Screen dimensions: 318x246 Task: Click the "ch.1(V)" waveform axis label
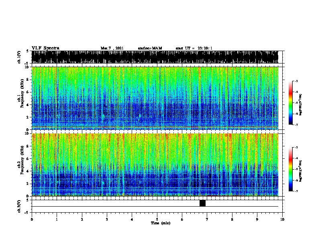[19, 57]
